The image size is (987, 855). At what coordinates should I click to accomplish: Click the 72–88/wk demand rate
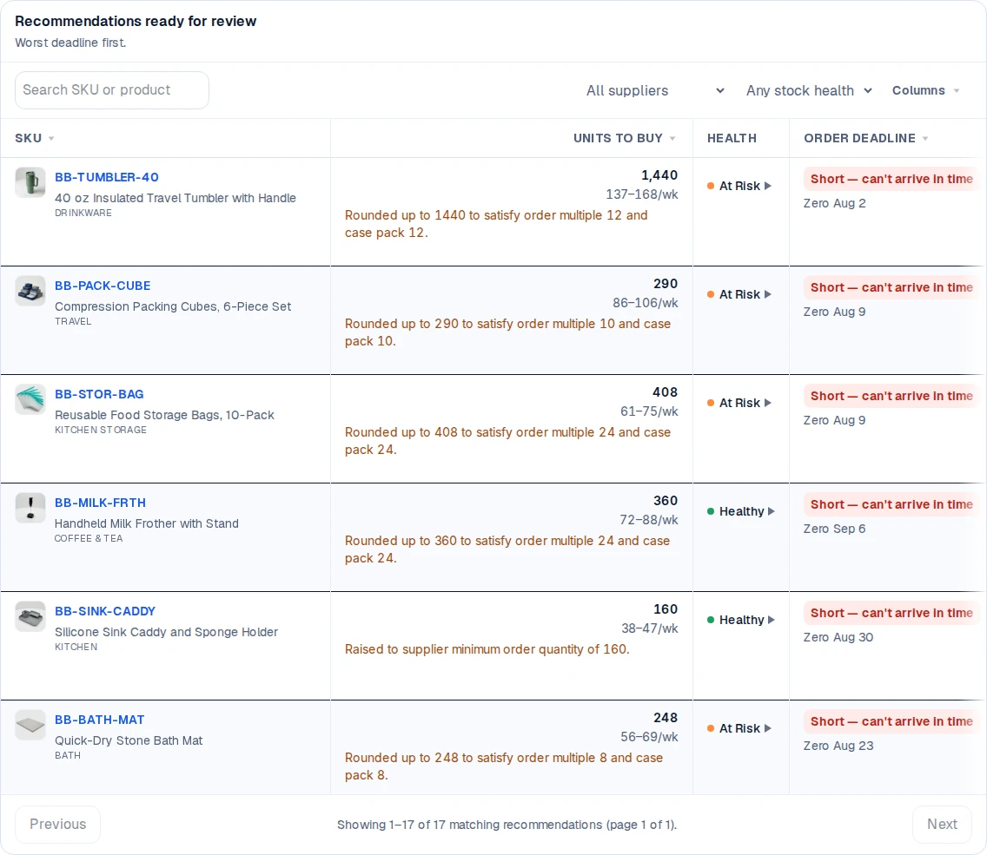648,520
